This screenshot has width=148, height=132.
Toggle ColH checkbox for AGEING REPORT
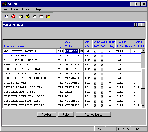pos(102,56)
